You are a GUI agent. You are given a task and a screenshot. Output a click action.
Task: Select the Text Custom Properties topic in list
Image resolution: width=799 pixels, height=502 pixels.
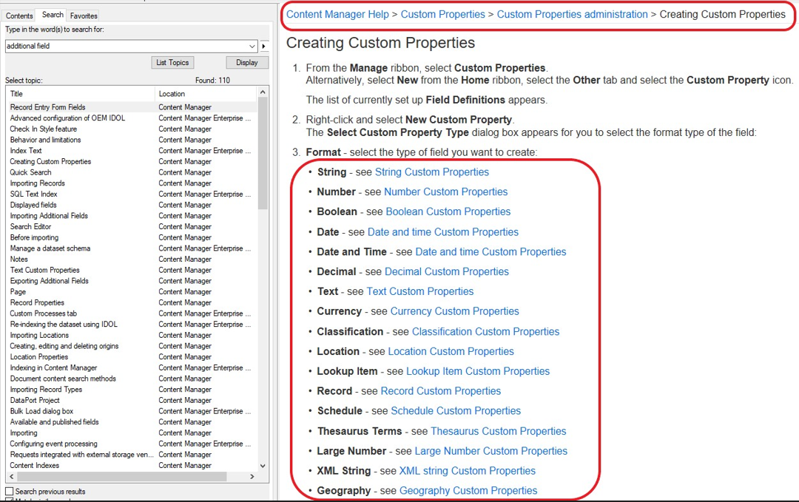click(x=44, y=271)
